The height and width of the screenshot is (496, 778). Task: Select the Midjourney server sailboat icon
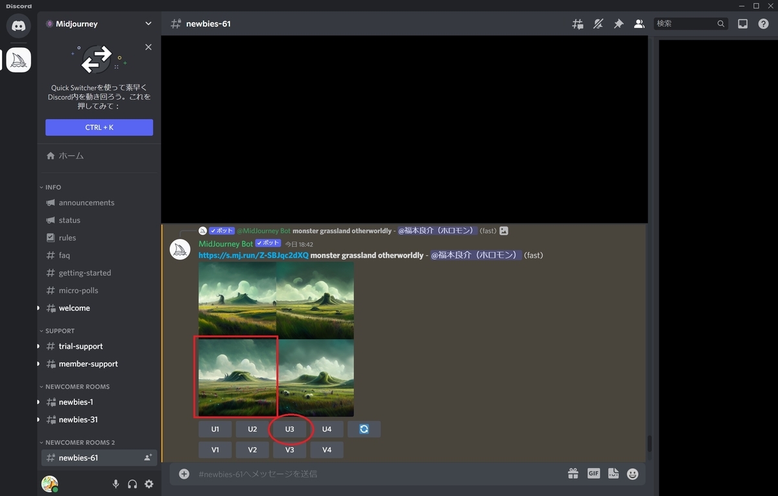tap(19, 60)
